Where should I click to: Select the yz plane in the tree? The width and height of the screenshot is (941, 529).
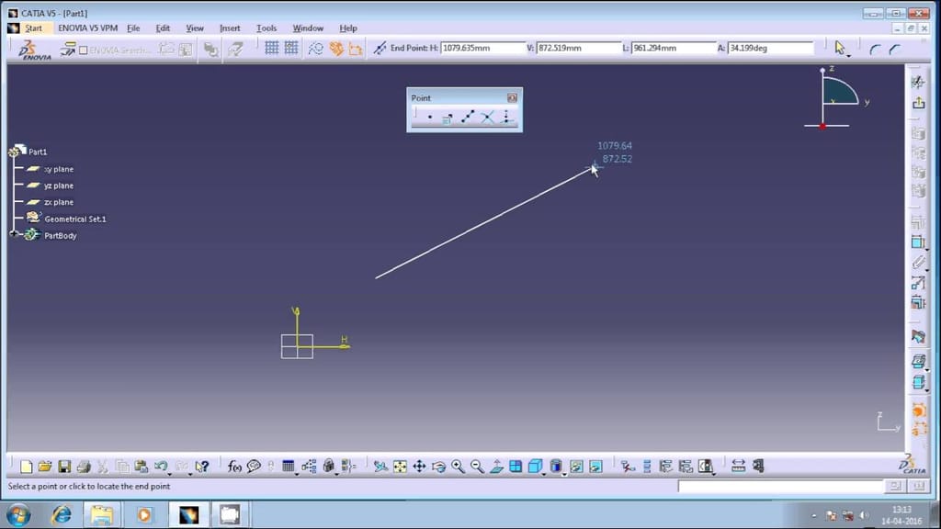click(57, 186)
